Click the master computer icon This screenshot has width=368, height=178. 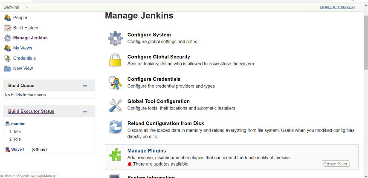click(8, 123)
